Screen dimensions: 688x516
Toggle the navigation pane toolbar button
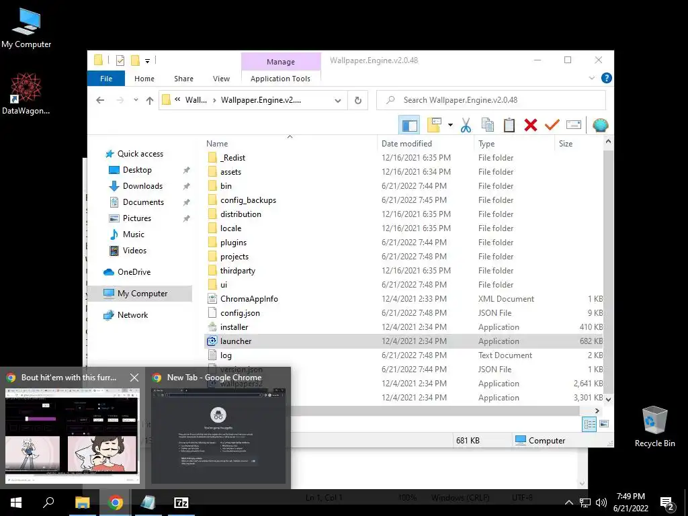[x=409, y=125]
